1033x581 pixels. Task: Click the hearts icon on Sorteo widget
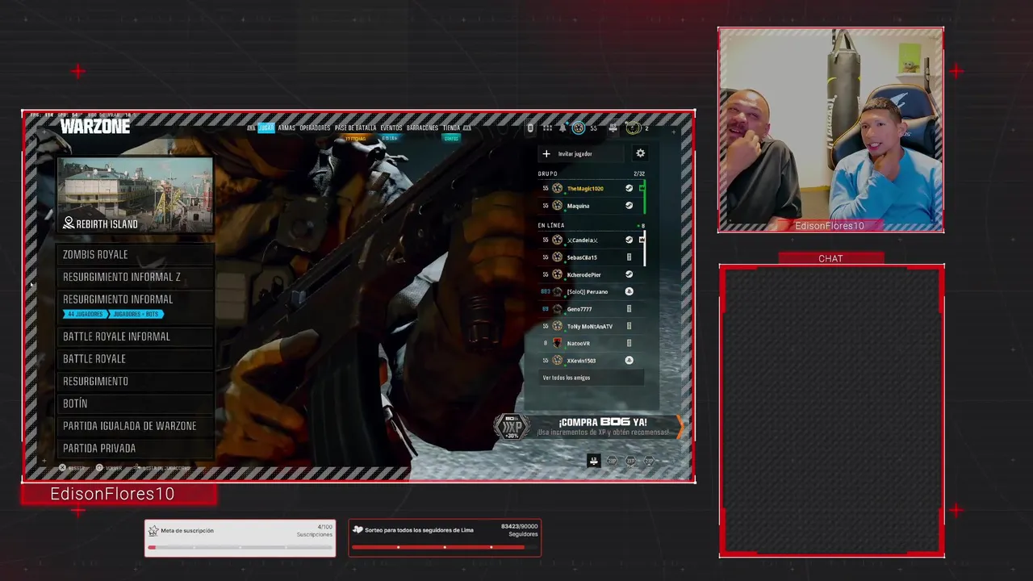click(x=358, y=530)
